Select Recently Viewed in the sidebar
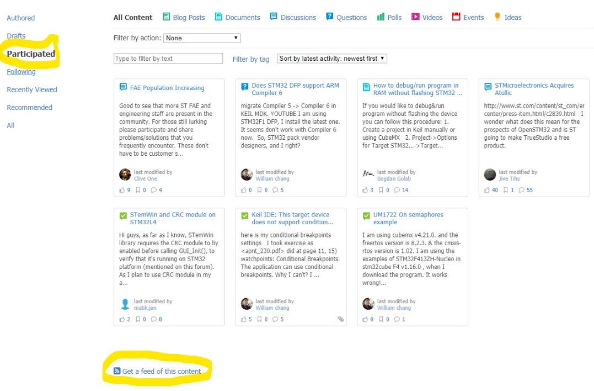 32,89
